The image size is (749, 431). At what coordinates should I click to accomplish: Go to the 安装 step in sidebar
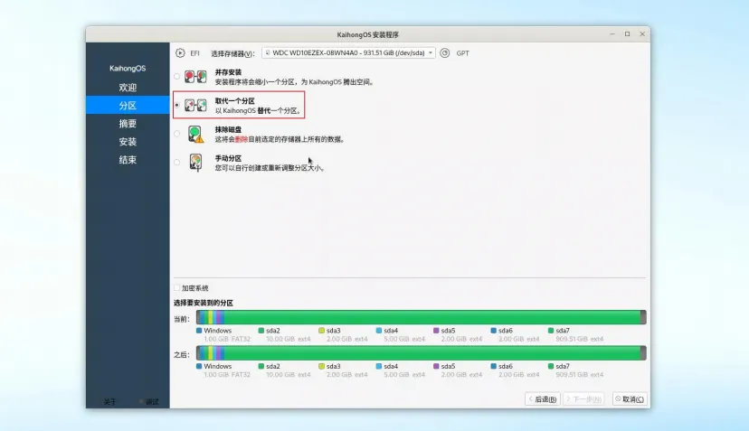tap(128, 142)
